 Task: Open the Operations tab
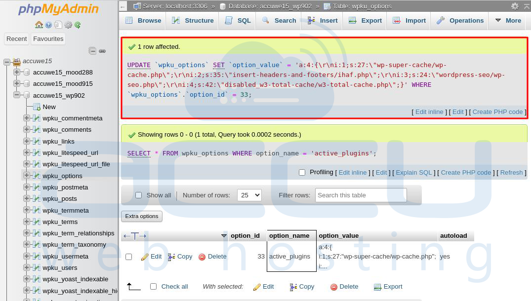(x=460, y=20)
